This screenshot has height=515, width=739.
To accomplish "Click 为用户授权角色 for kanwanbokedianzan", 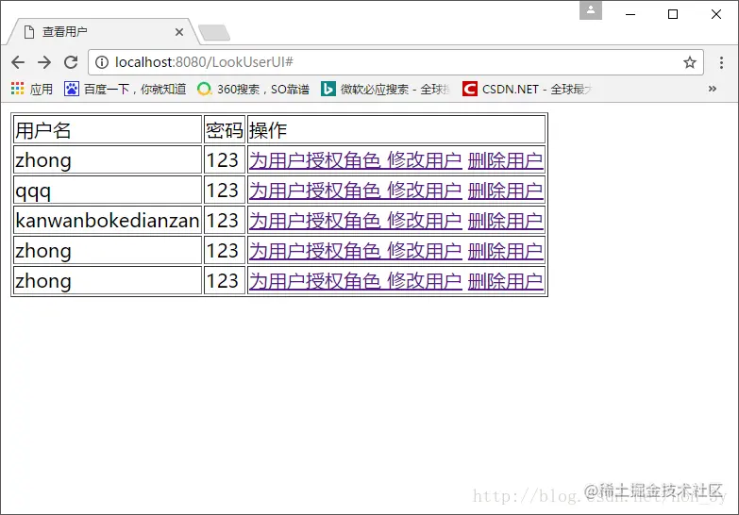I will pos(315,221).
